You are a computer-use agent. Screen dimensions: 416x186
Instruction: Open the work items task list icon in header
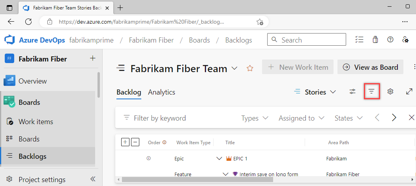click(359, 40)
